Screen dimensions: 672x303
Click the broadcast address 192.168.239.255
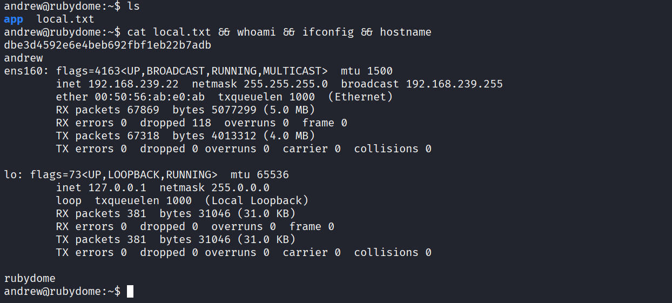454,84
